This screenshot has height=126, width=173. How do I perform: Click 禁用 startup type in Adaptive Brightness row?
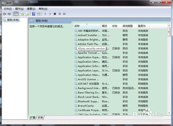coord(125,40)
